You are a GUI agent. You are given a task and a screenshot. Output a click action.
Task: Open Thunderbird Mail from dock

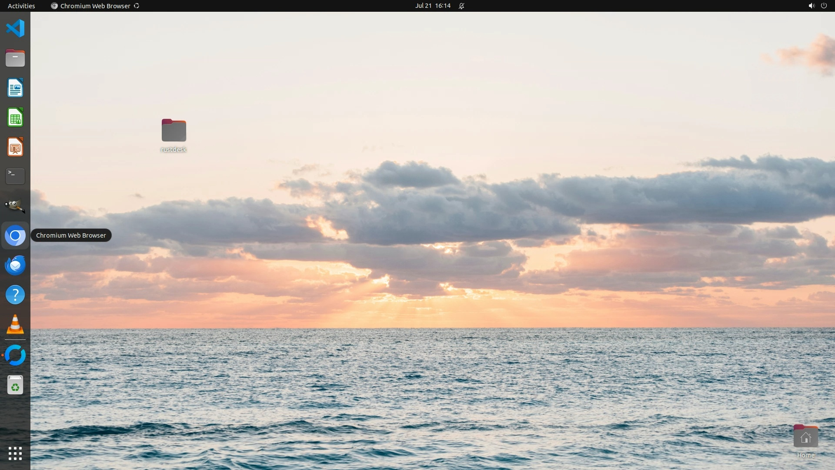tap(15, 265)
